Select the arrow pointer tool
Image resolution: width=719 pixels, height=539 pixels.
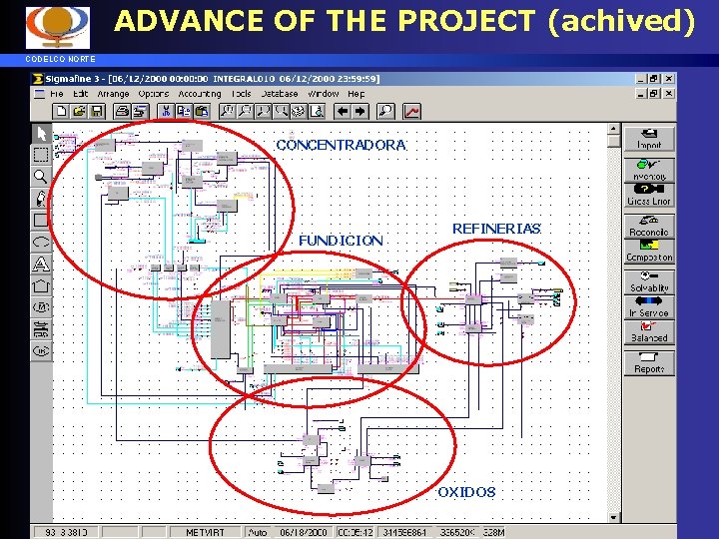coord(41,134)
